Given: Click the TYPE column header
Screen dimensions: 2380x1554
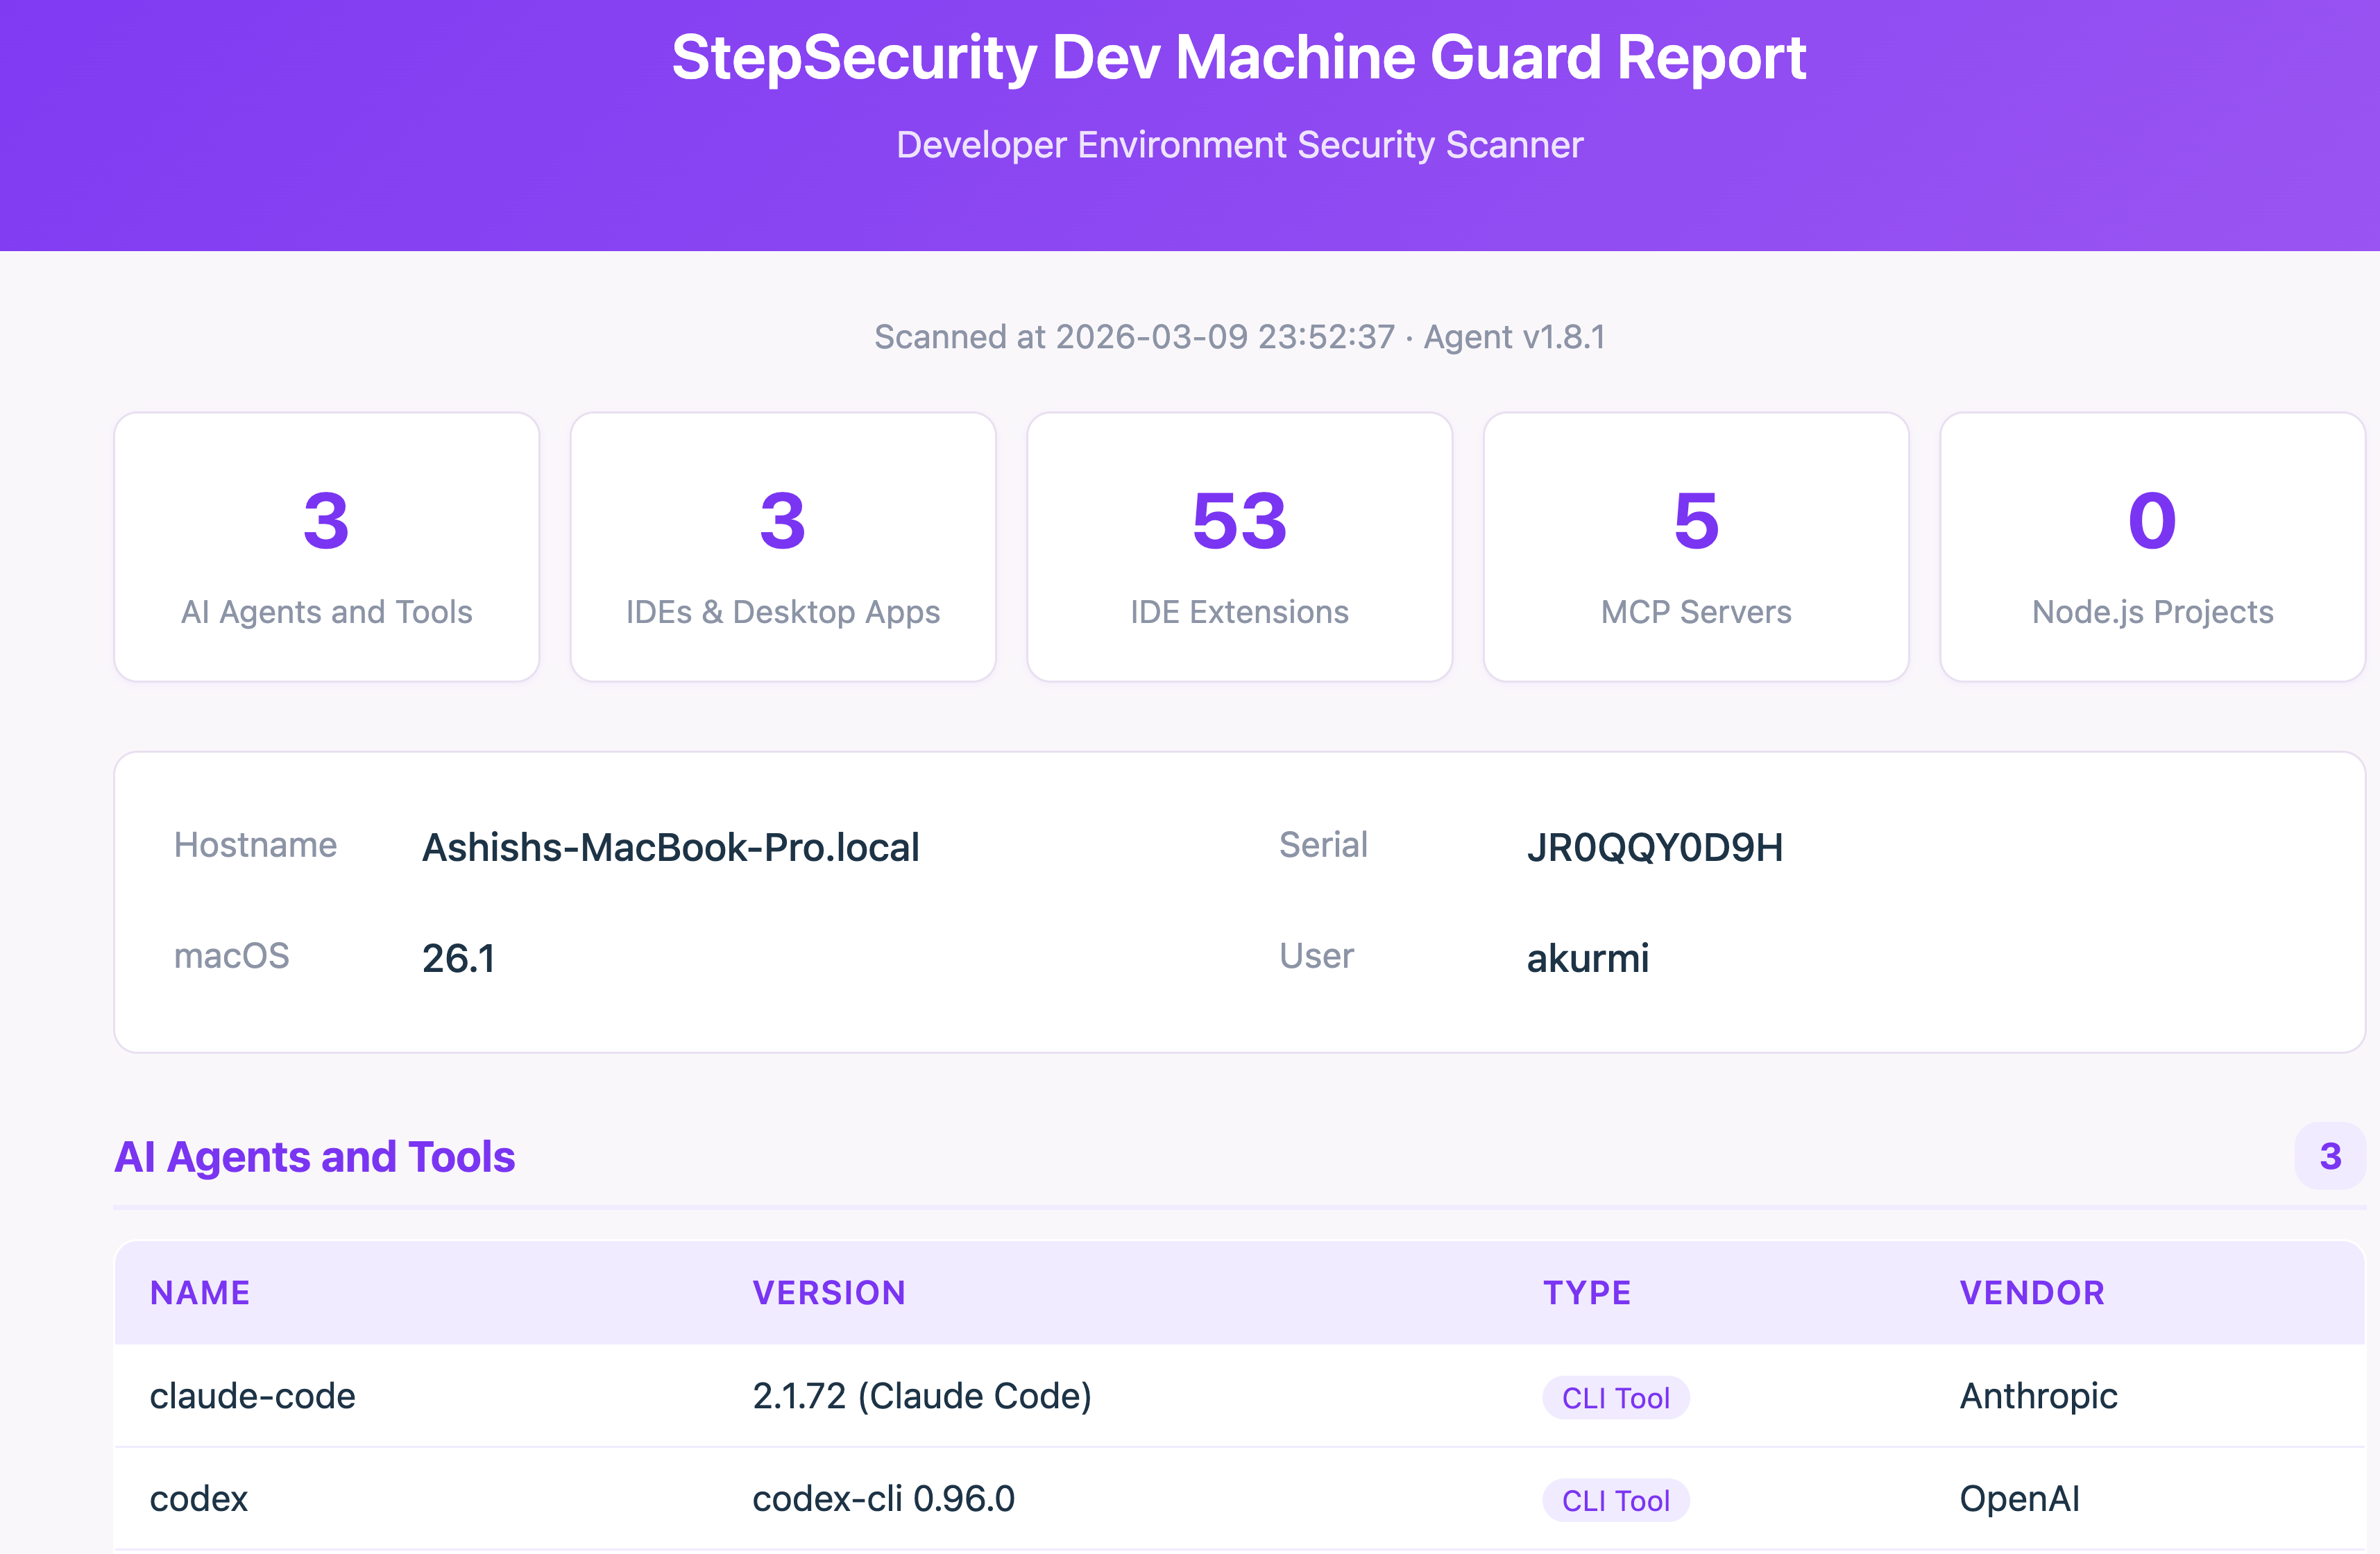Looking at the screenshot, I should coord(1587,1293).
